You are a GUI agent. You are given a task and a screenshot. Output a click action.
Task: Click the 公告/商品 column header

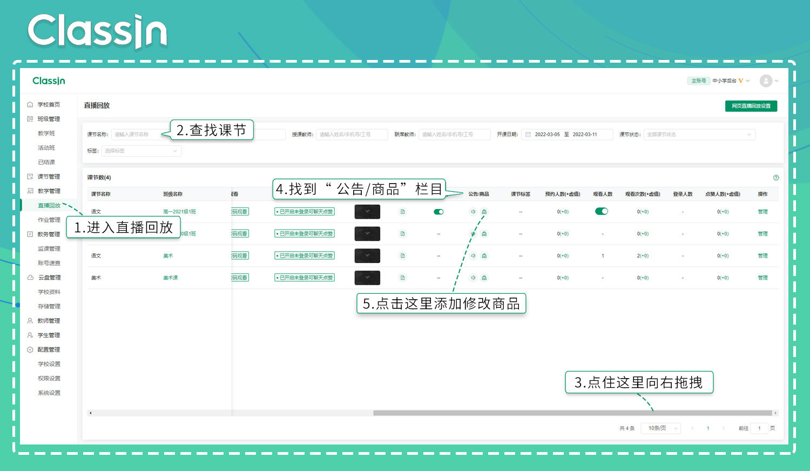point(478,194)
